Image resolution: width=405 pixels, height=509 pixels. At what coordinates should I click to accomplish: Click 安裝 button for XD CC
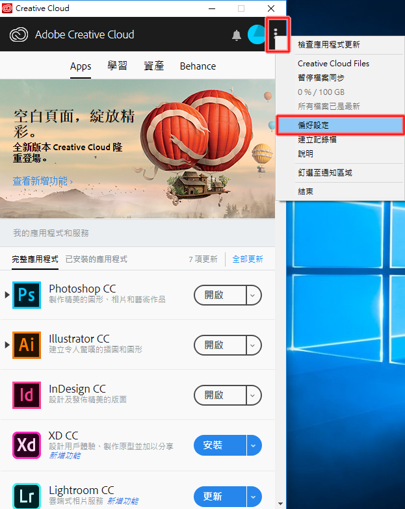pyautogui.click(x=220, y=445)
